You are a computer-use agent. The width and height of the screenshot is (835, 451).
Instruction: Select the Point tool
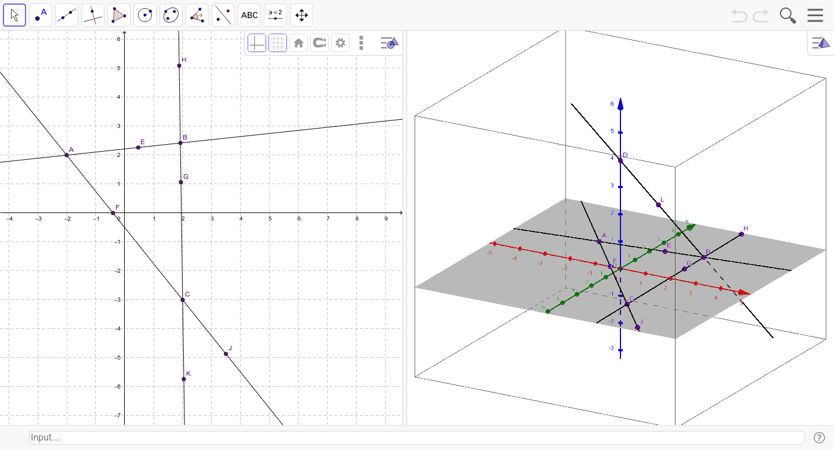[x=41, y=14]
